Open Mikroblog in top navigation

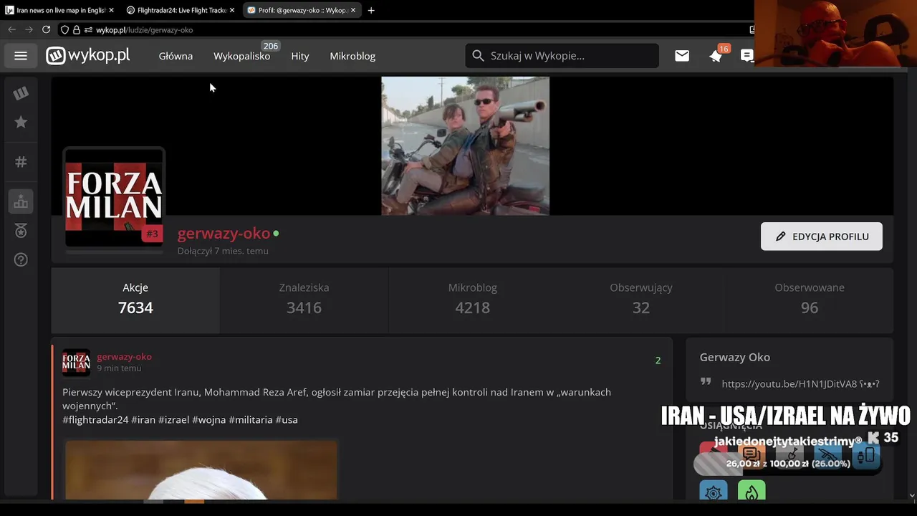point(352,56)
